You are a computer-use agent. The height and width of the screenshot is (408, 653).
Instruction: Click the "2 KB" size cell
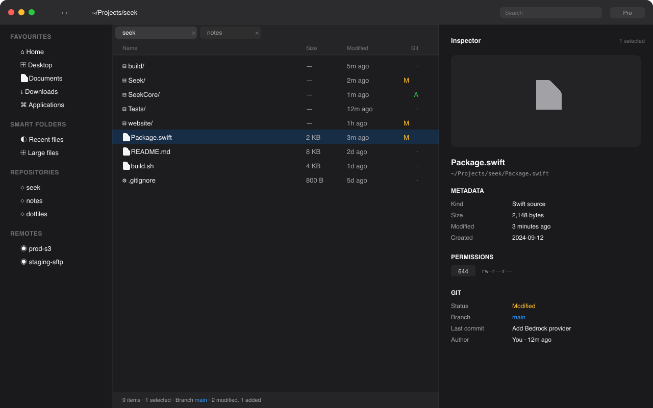click(313, 138)
